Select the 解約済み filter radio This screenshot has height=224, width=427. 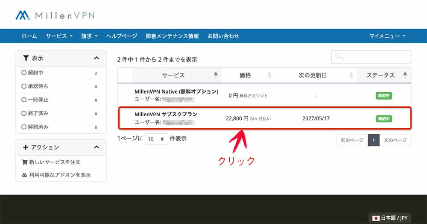[x=24, y=127]
